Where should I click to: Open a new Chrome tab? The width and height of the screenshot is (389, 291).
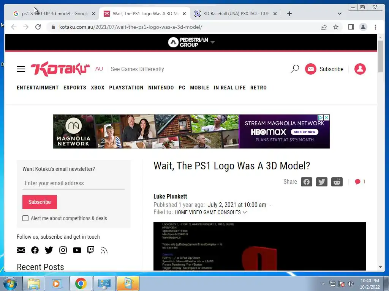coord(289,14)
